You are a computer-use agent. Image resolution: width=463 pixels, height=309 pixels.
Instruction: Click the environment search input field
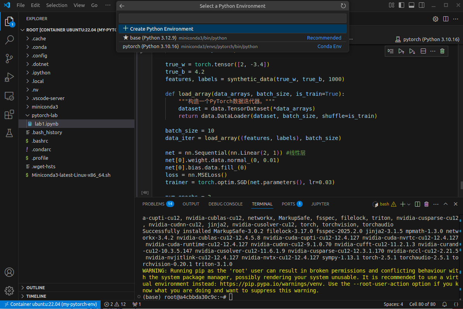click(232, 18)
